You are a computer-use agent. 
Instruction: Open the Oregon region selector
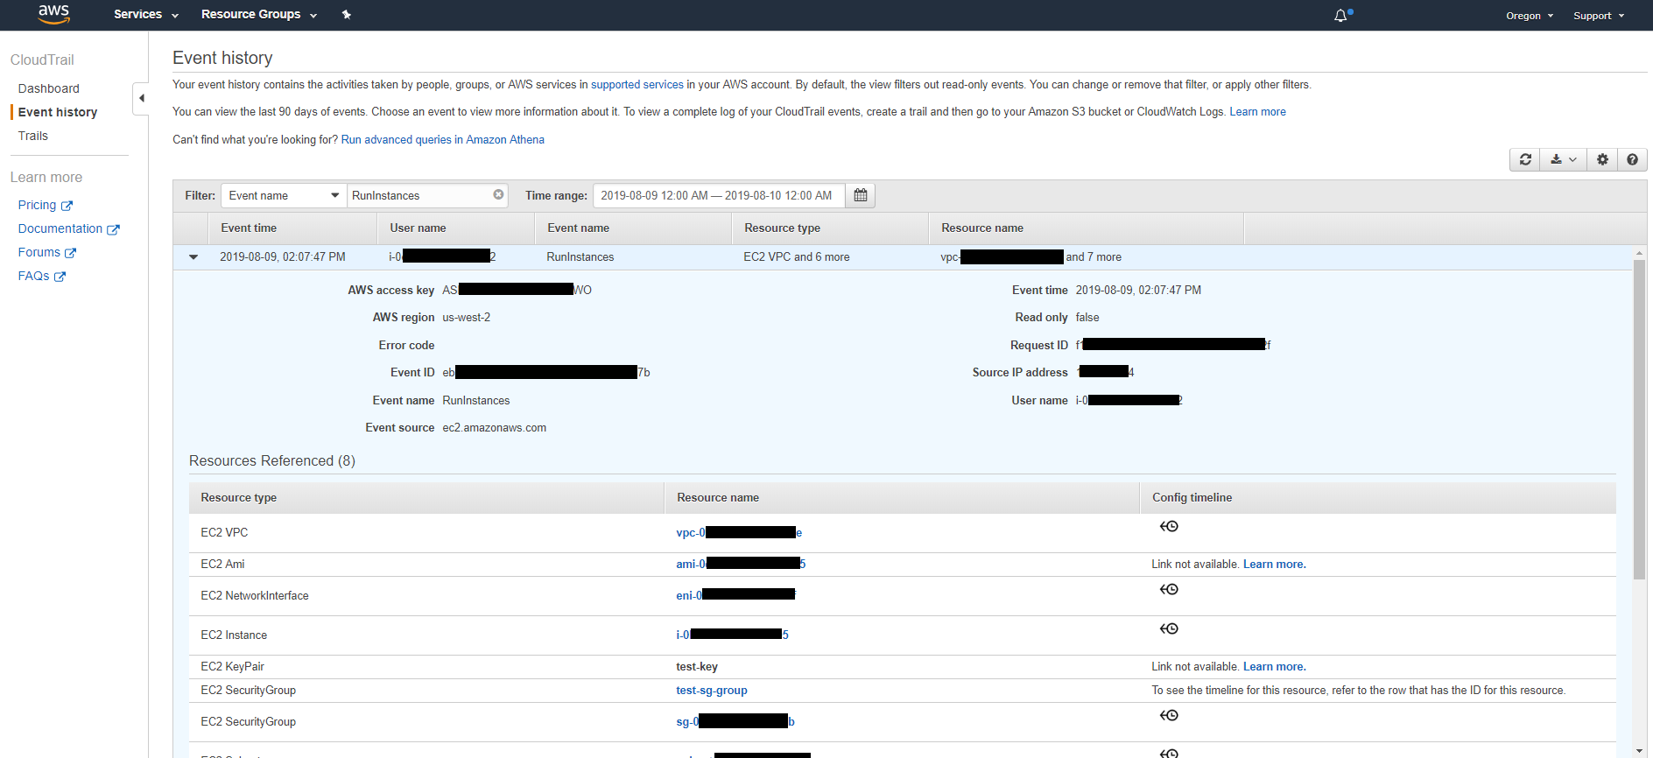1530,16
